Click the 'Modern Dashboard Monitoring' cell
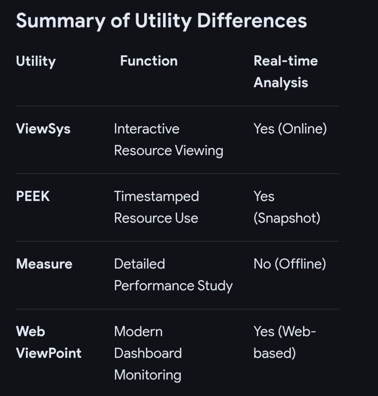 pos(148,353)
